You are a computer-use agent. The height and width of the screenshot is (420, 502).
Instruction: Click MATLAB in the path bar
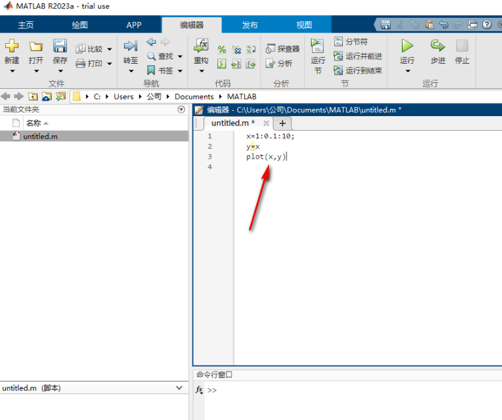coord(241,97)
